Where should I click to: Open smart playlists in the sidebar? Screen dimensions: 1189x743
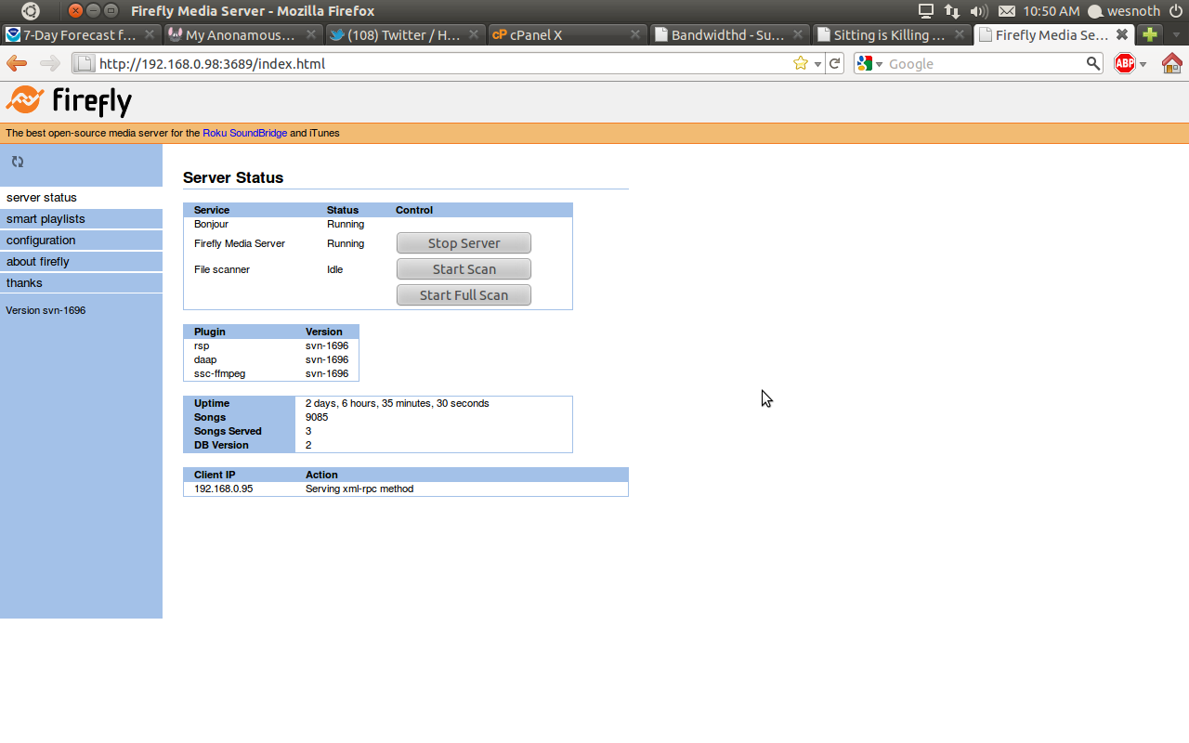(81, 218)
